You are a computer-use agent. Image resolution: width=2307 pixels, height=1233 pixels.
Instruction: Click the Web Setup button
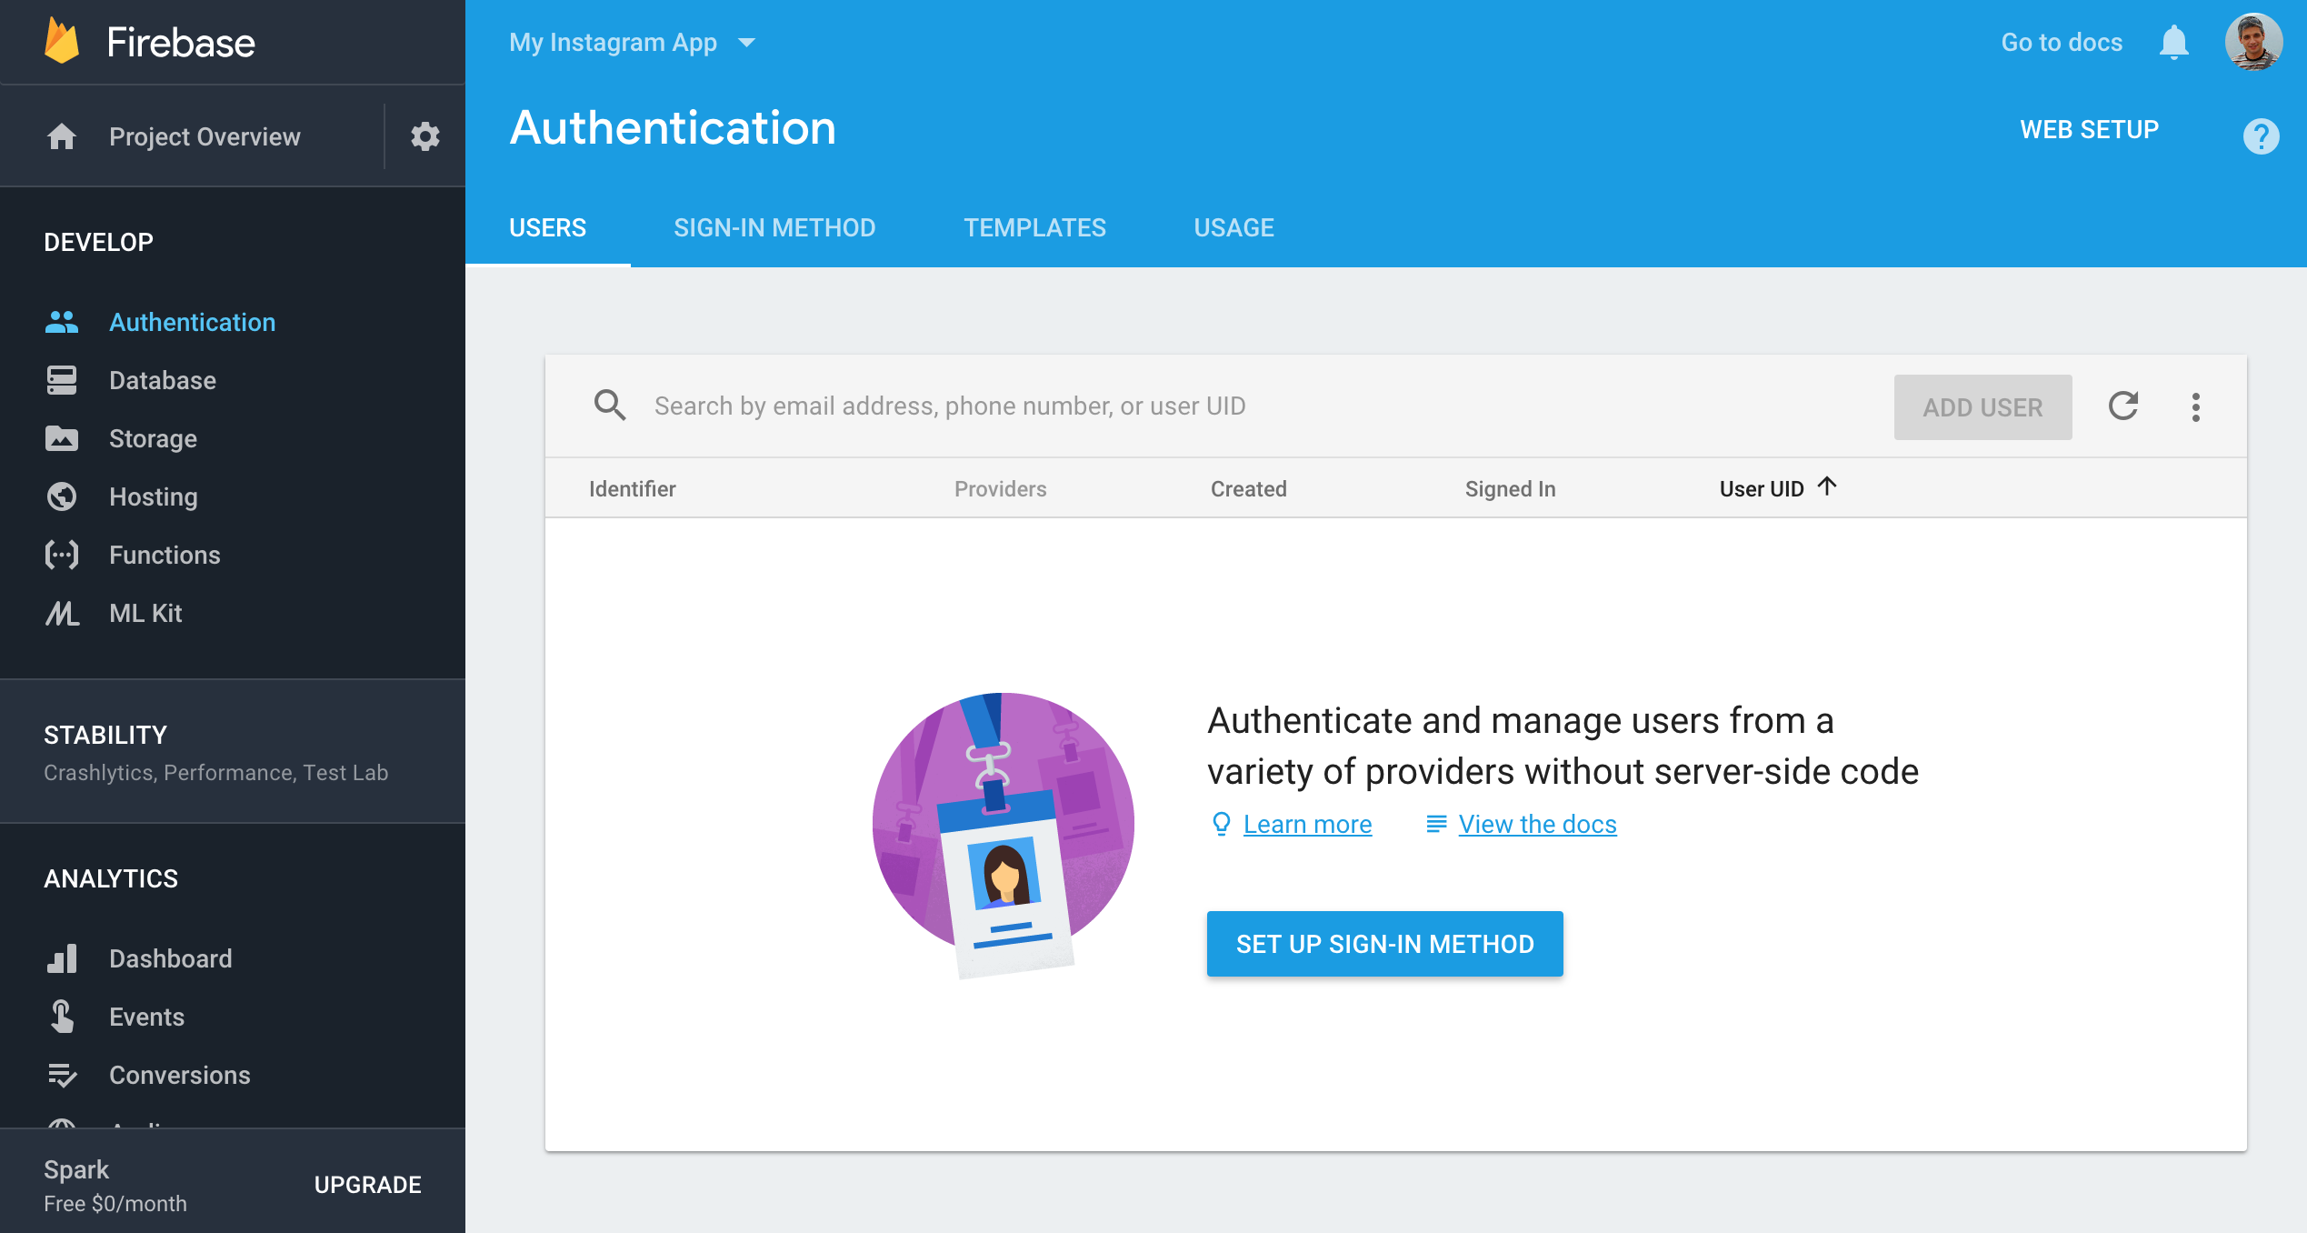pos(2089,129)
